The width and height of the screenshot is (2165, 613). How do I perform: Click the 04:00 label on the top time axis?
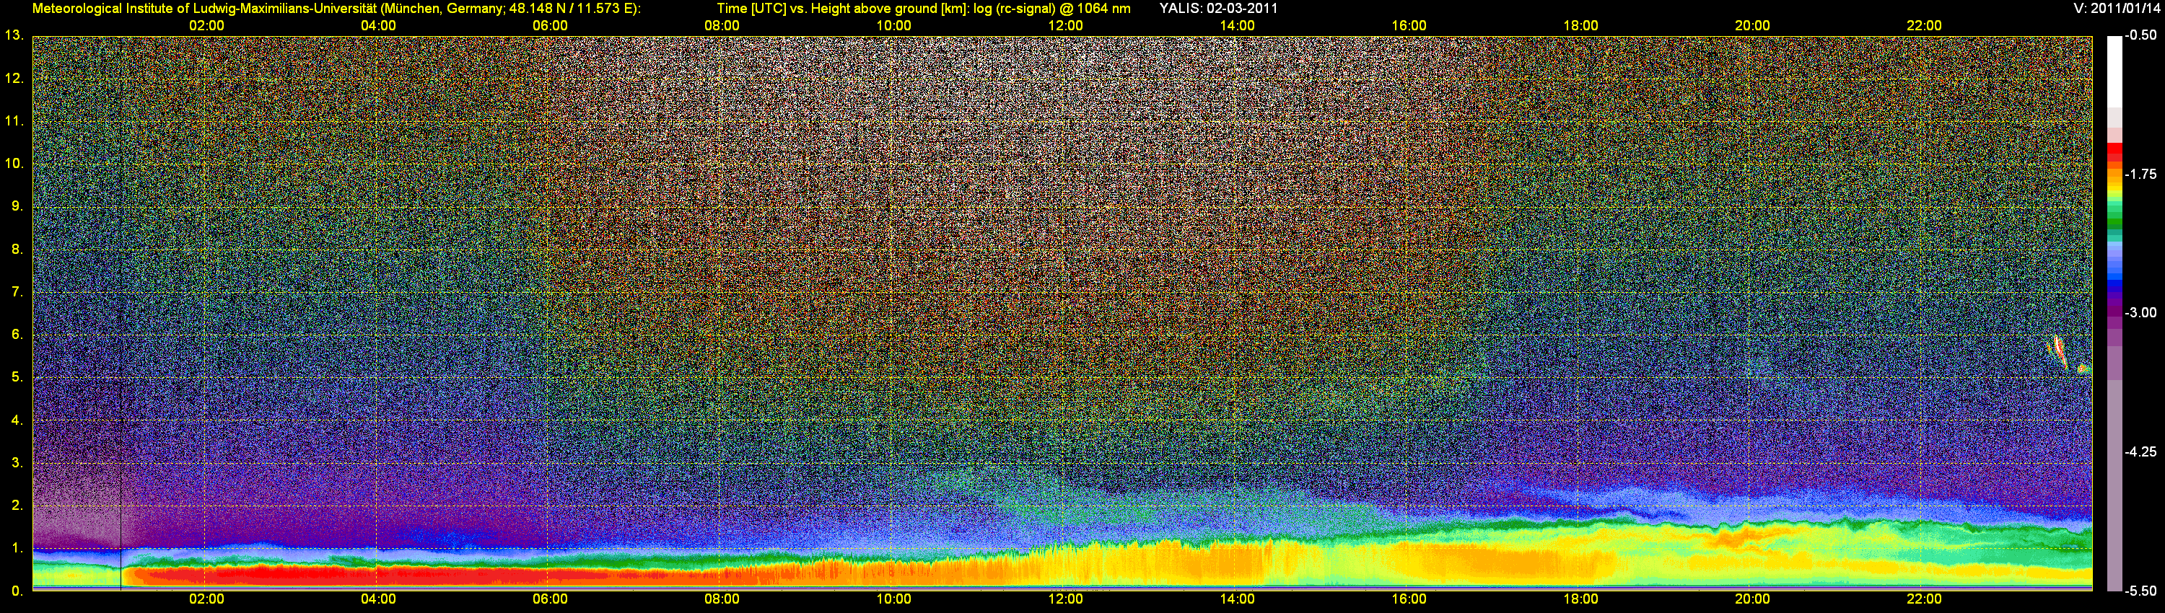click(378, 26)
